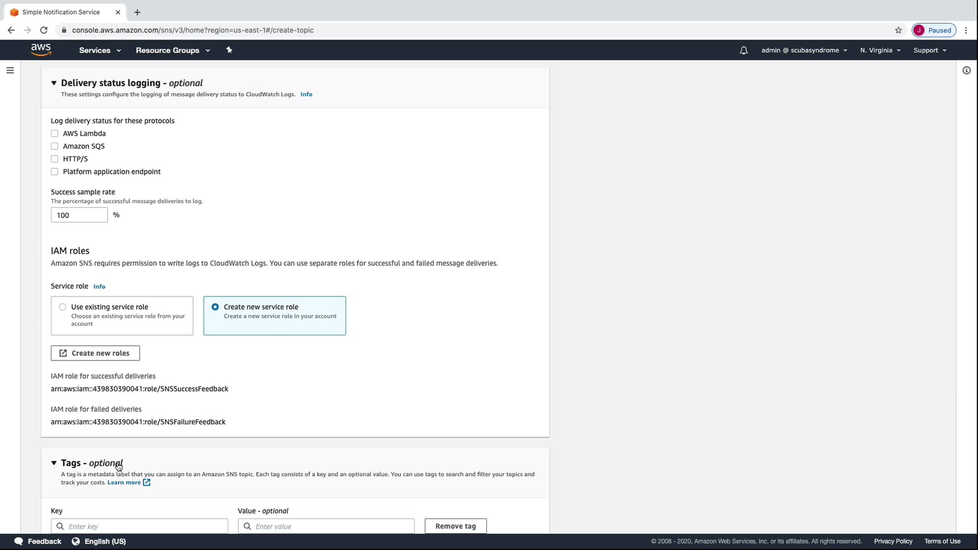Viewport: 978px width, 550px height.
Task: Focus the Success sample rate field
Action: tap(79, 215)
